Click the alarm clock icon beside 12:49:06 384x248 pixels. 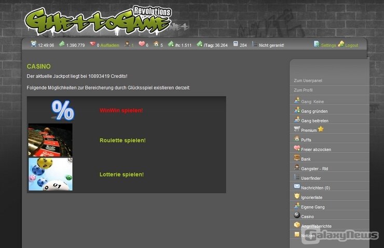[34, 44]
